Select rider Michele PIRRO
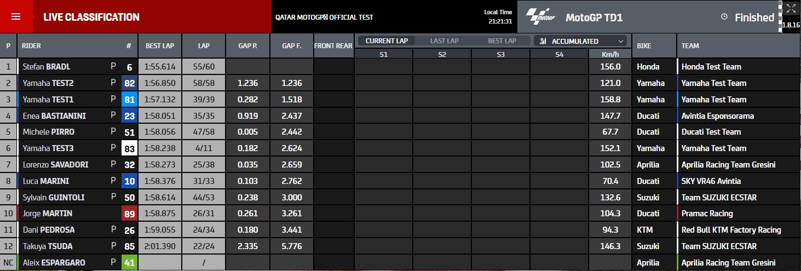Screen dimensions: 801x271 (48, 132)
